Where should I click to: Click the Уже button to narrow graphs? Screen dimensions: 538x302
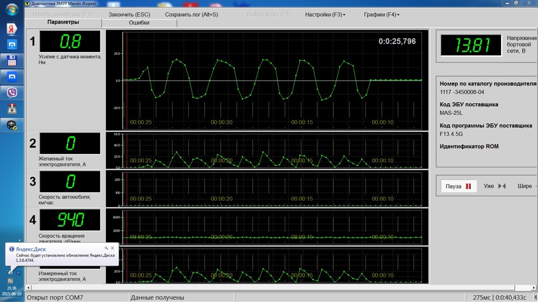(494, 186)
